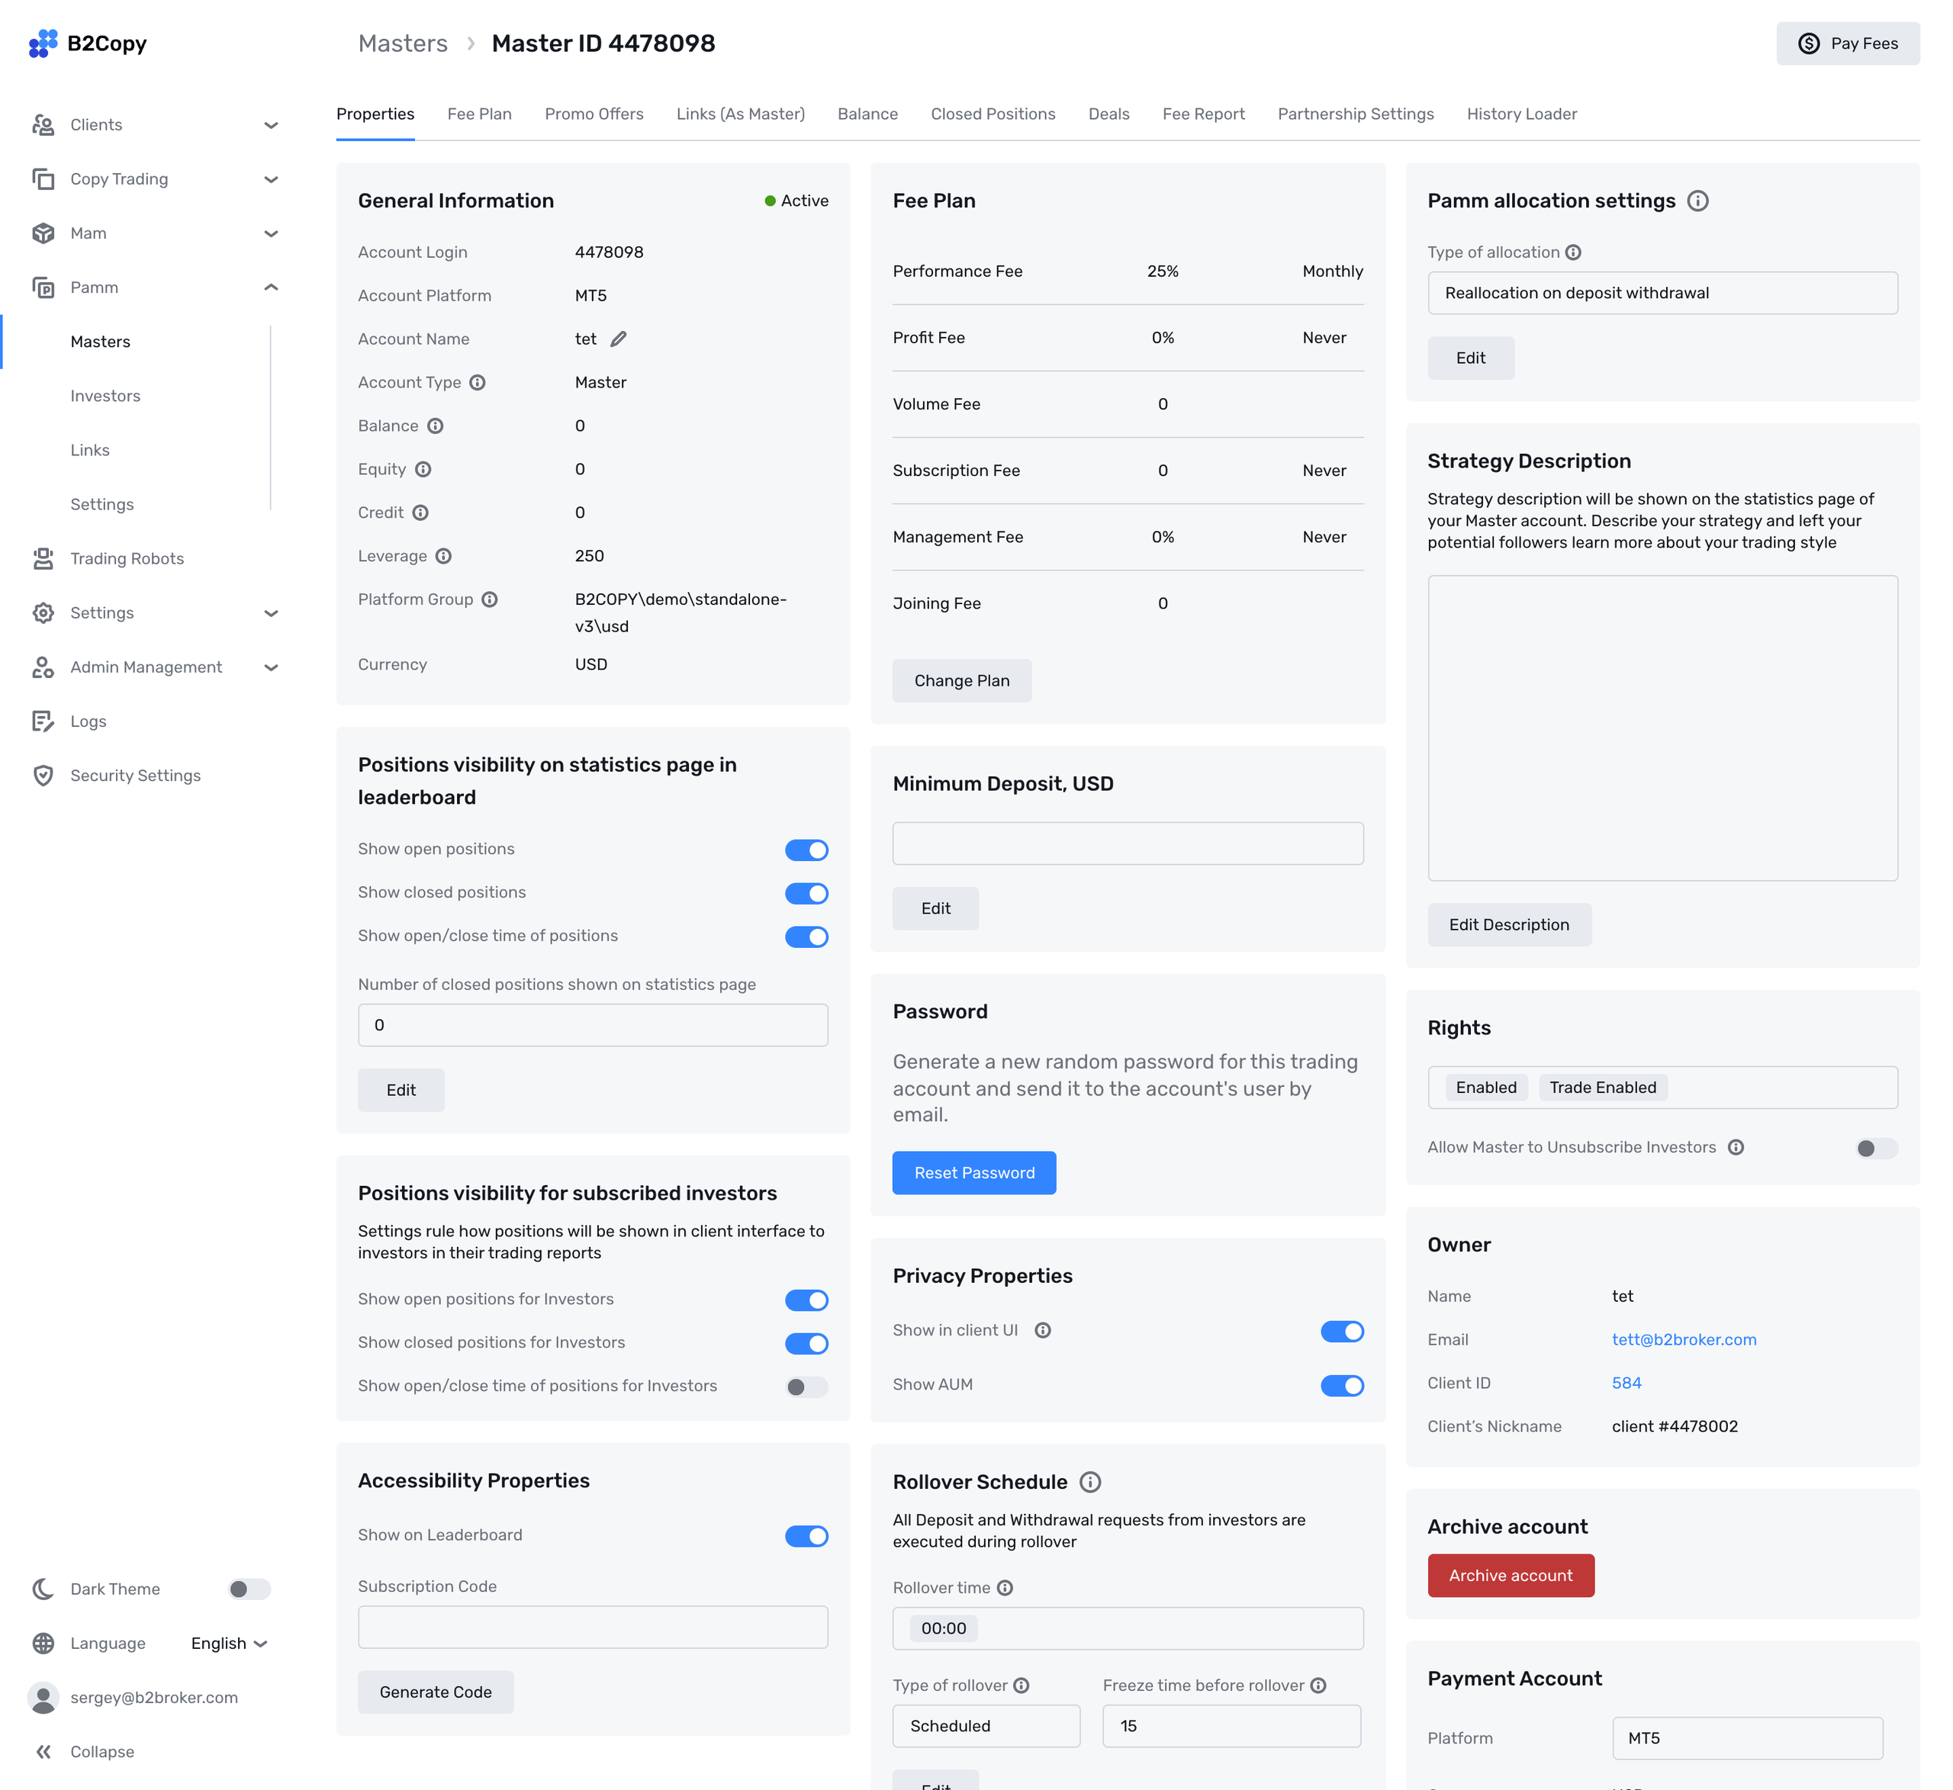Enable Allow Master to Unsubscribe Investors

(x=1877, y=1149)
